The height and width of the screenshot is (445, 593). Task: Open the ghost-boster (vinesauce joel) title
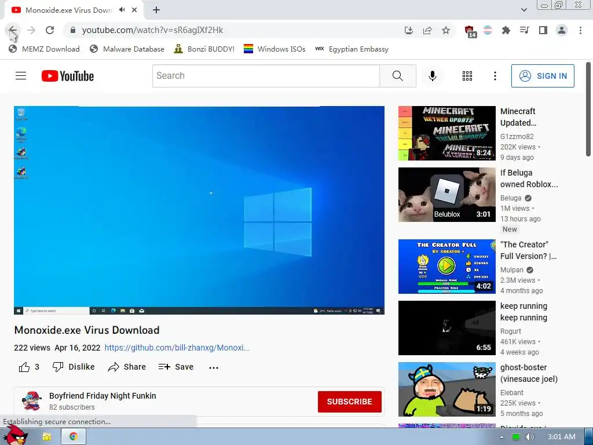click(529, 373)
